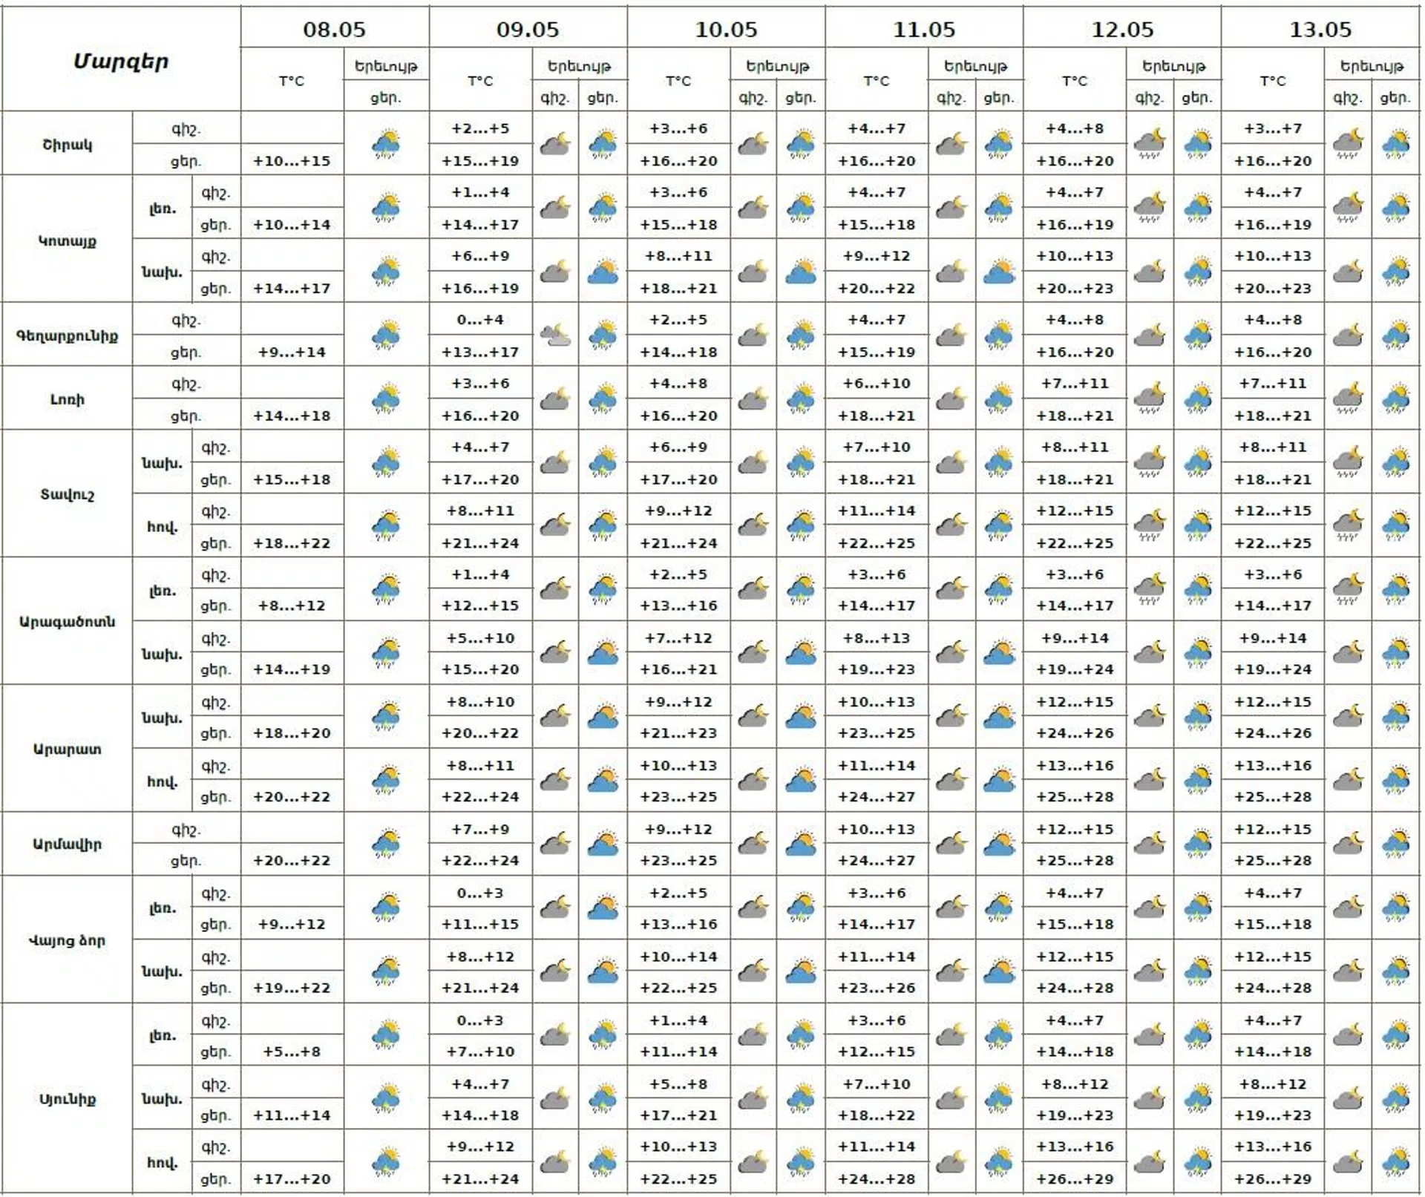Select the 13.05 date header
1425x1197 pixels.
click(1320, 30)
